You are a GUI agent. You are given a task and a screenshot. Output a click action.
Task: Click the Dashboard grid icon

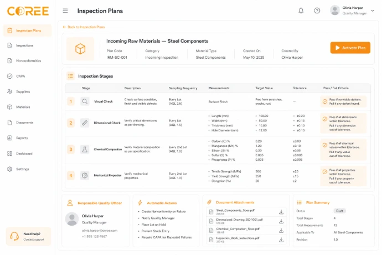point(10,154)
